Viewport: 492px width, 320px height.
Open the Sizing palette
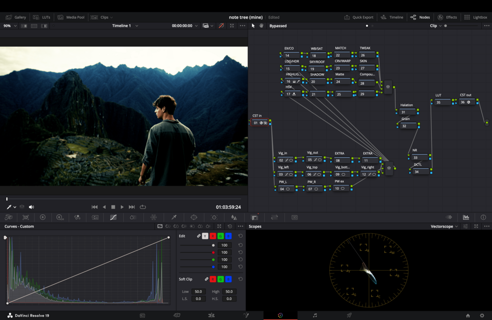pyautogui.click(x=275, y=217)
